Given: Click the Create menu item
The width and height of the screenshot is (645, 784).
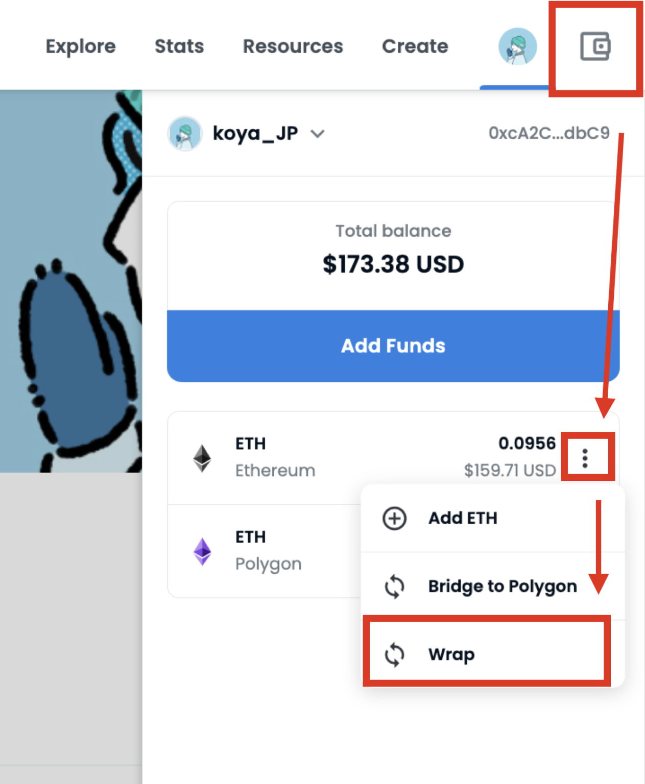Looking at the screenshot, I should (415, 46).
